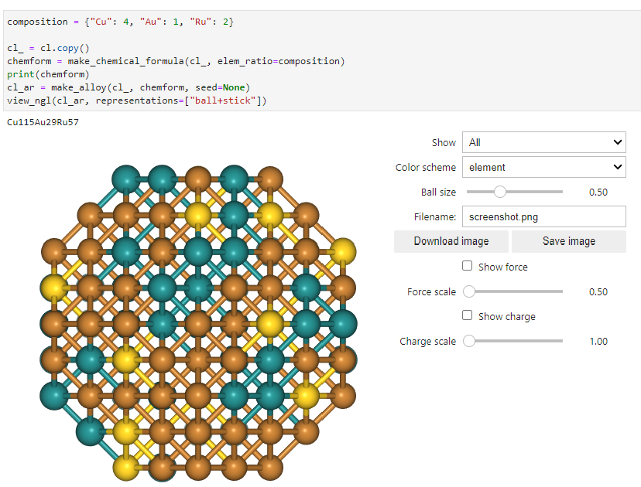Click the output text Cu115Au29Ru57
The image size is (641, 487).
pos(43,122)
